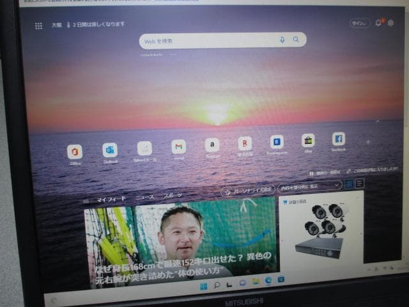Activate the voice search microphone icon
Screen dimensions: 409x307
[282, 40]
